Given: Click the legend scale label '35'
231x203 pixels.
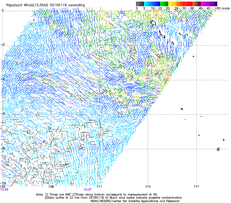Looking at the screenshot, I should 192,8.
